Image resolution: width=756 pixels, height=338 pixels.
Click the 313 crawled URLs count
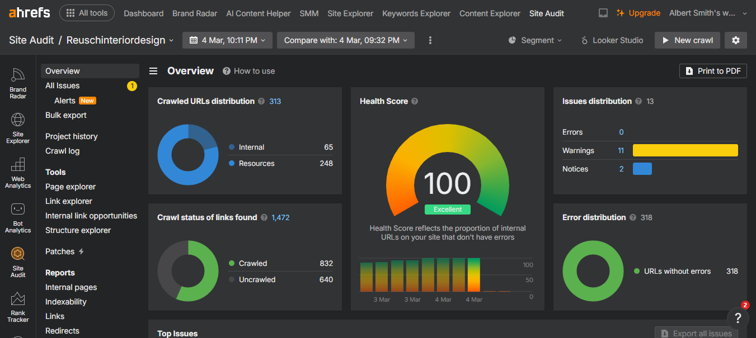point(275,101)
